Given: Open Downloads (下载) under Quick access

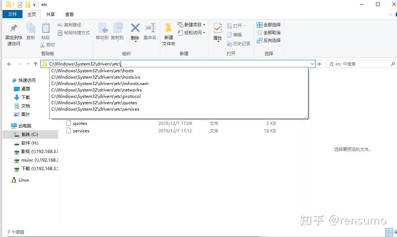Looking at the screenshot, I should (x=22, y=98).
